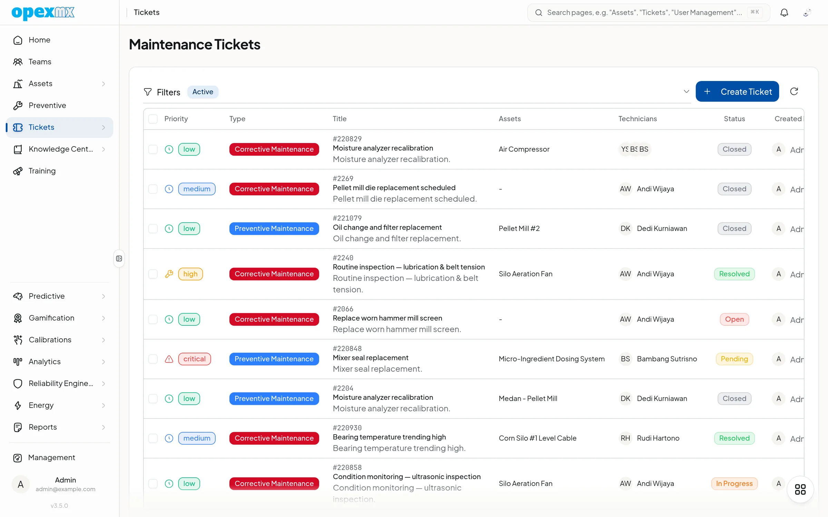Refresh the tickets list
This screenshot has height=517, width=828.
pyautogui.click(x=794, y=91)
